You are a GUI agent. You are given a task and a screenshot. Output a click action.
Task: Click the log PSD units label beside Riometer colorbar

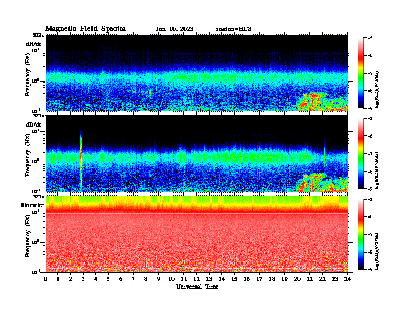pos(377,251)
